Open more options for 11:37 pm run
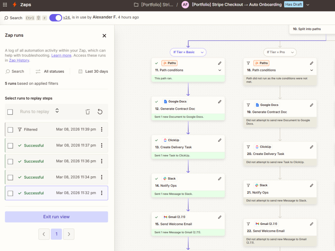 pos(102,145)
